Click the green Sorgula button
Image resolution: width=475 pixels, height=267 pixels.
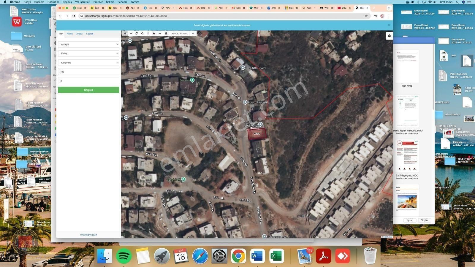88,90
